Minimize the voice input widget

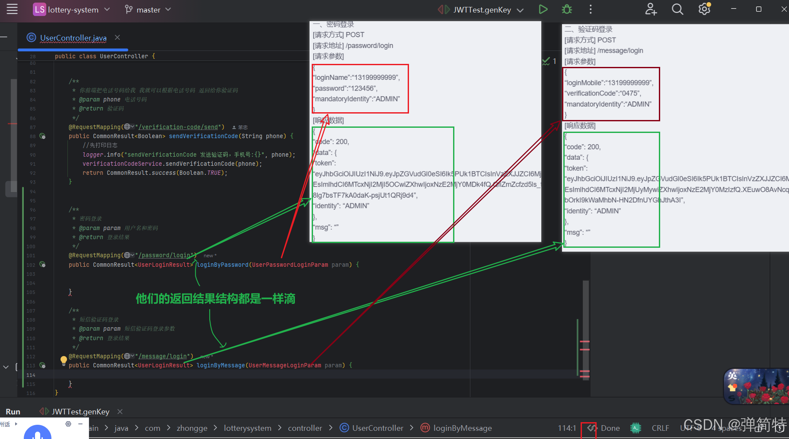click(x=80, y=424)
